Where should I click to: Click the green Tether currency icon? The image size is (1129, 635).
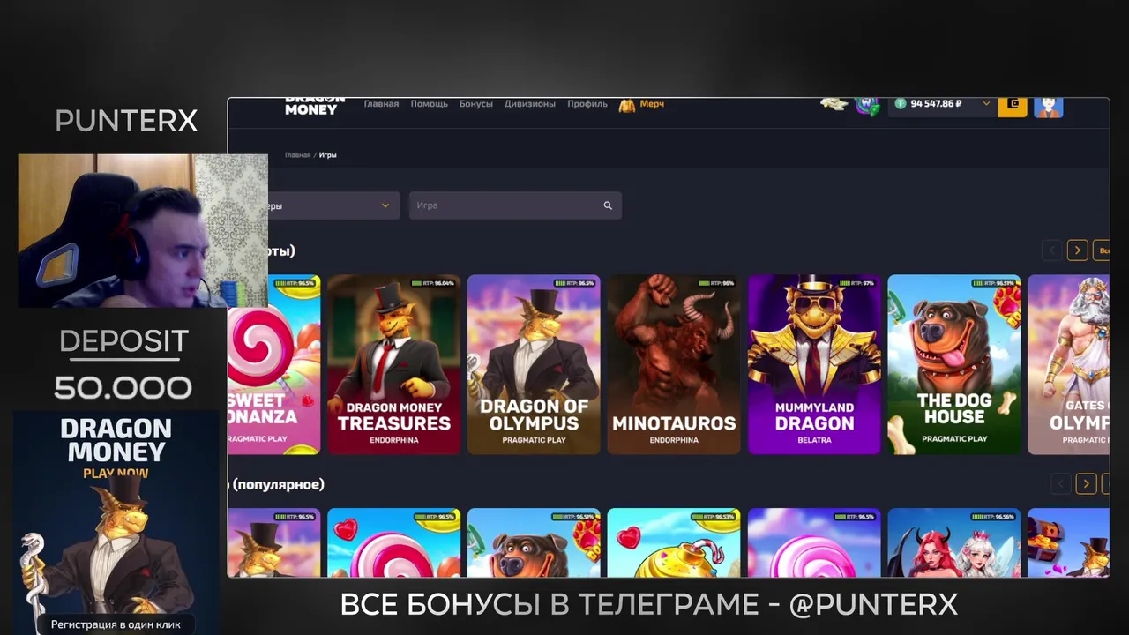point(901,104)
